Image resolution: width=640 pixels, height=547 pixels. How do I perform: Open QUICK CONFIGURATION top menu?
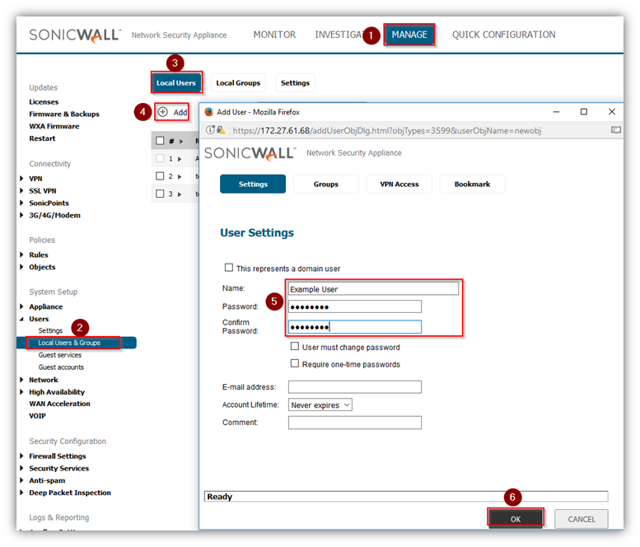(503, 35)
